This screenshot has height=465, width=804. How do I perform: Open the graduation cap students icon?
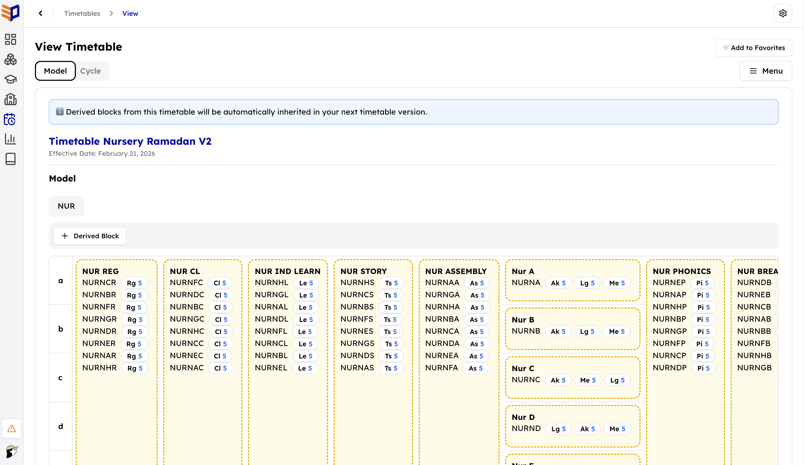coord(11,79)
